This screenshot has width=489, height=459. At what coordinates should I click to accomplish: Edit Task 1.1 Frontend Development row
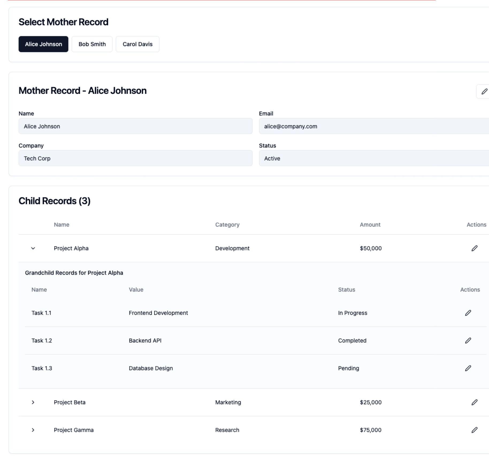coord(468,313)
